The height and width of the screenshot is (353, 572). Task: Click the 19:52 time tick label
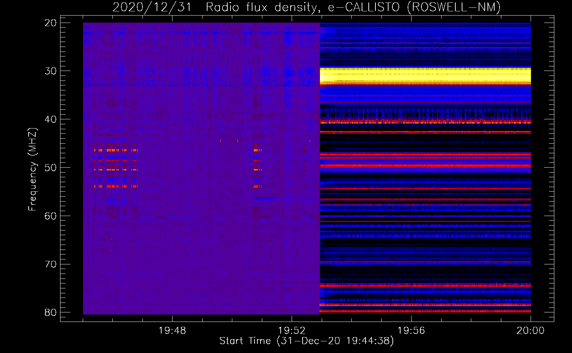click(x=292, y=331)
